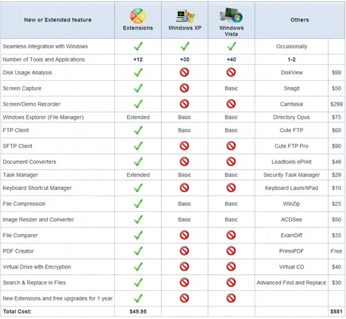The height and width of the screenshot is (319, 346).
Task: Click Vista prohibited icon for SFTP Client
Action: click(x=231, y=146)
